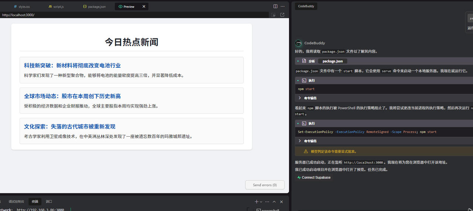The image size is (473, 211).
Task: Click the battery description paragraph 科学家们发现
Action: coord(104,75)
